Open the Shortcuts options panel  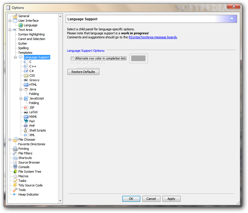click(25, 158)
